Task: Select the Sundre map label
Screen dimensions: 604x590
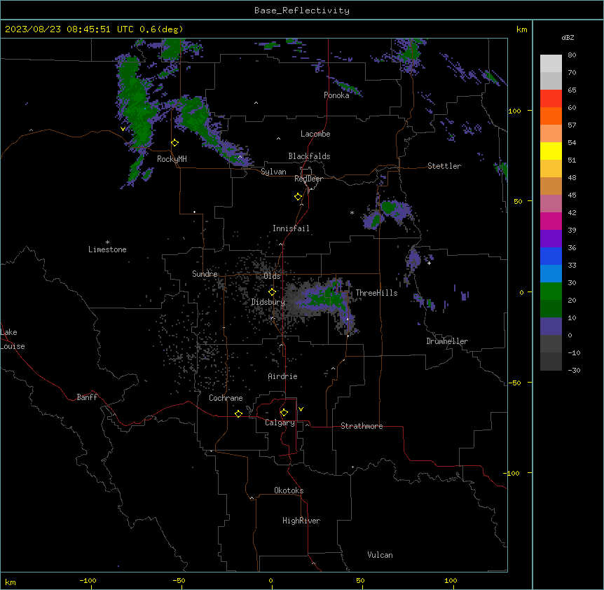Action: coord(205,274)
